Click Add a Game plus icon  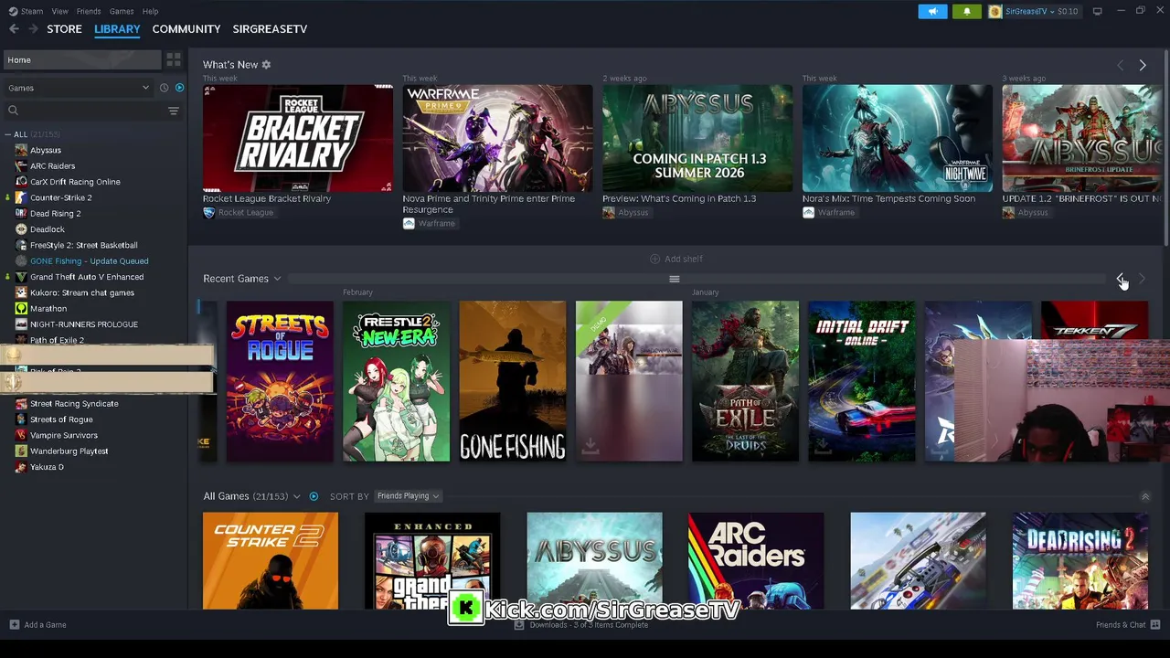click(14, 625)
